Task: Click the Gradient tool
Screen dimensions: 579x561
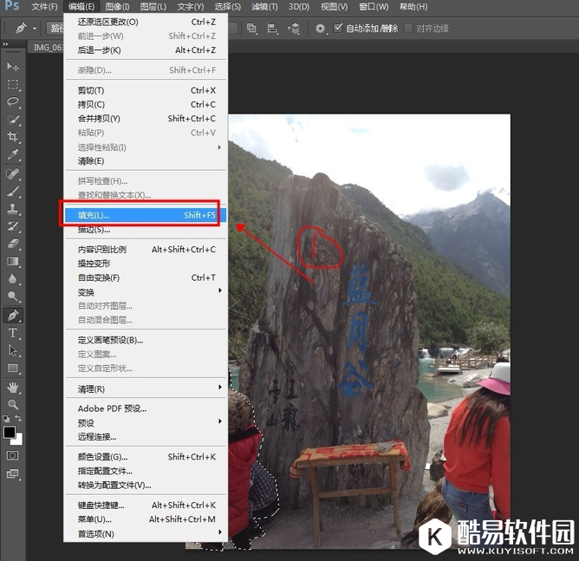Action: coord(13,261)
